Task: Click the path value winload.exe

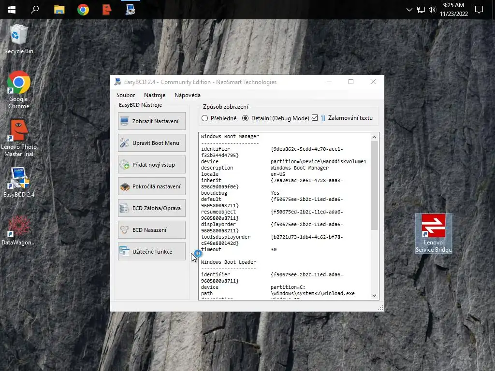Action: coord(313,293)
